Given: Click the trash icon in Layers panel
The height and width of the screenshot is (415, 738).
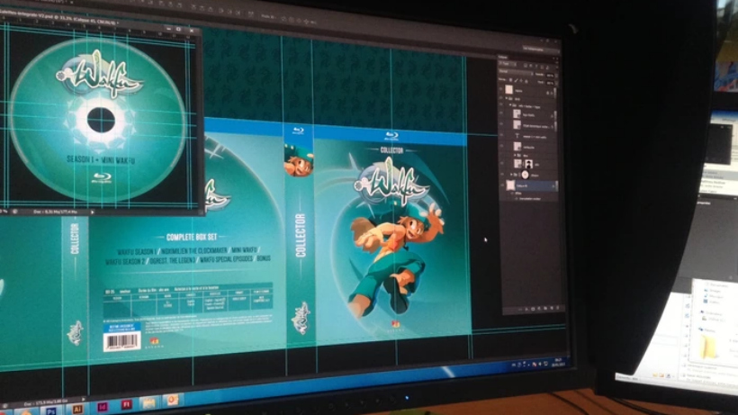Looking at the screenshot, I should click(557, 308).
